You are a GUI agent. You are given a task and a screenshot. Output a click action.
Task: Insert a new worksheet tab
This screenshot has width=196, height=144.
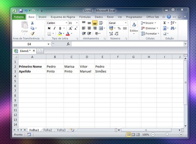(x=73, y=130)
